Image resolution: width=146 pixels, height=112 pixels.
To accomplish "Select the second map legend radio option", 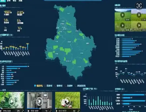I will pyautogui.click(x=45, y=86).
